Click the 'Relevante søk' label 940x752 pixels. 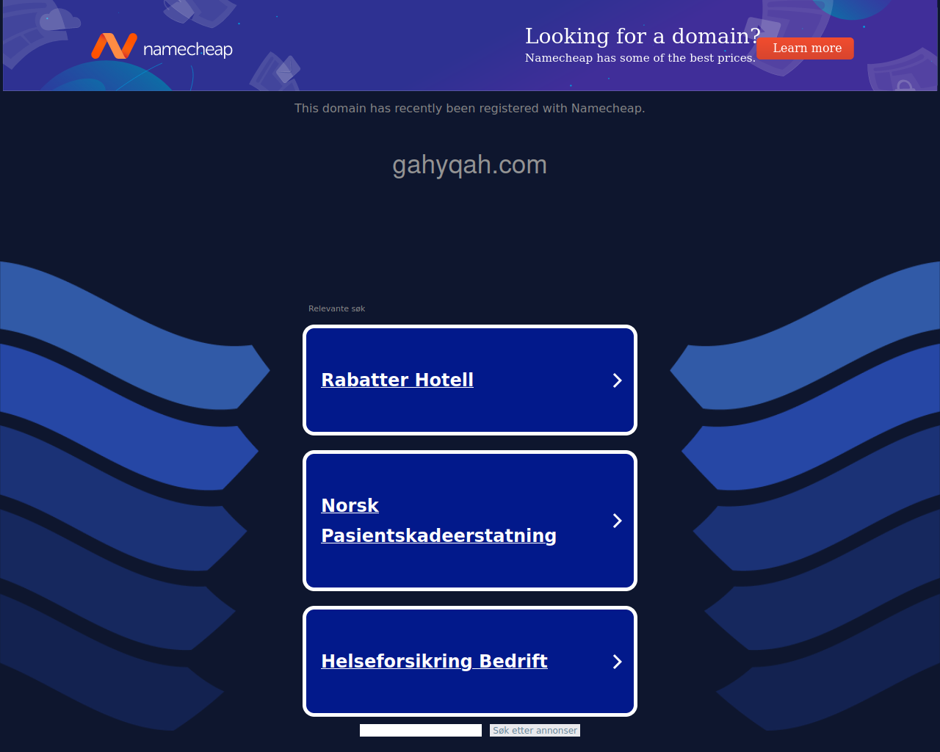click(x=336, y=308)
